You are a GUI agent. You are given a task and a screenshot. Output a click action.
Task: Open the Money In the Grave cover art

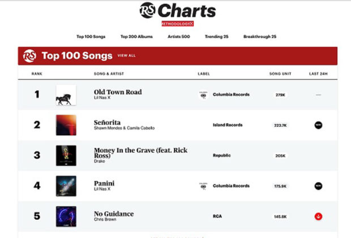tap(66, 155)
